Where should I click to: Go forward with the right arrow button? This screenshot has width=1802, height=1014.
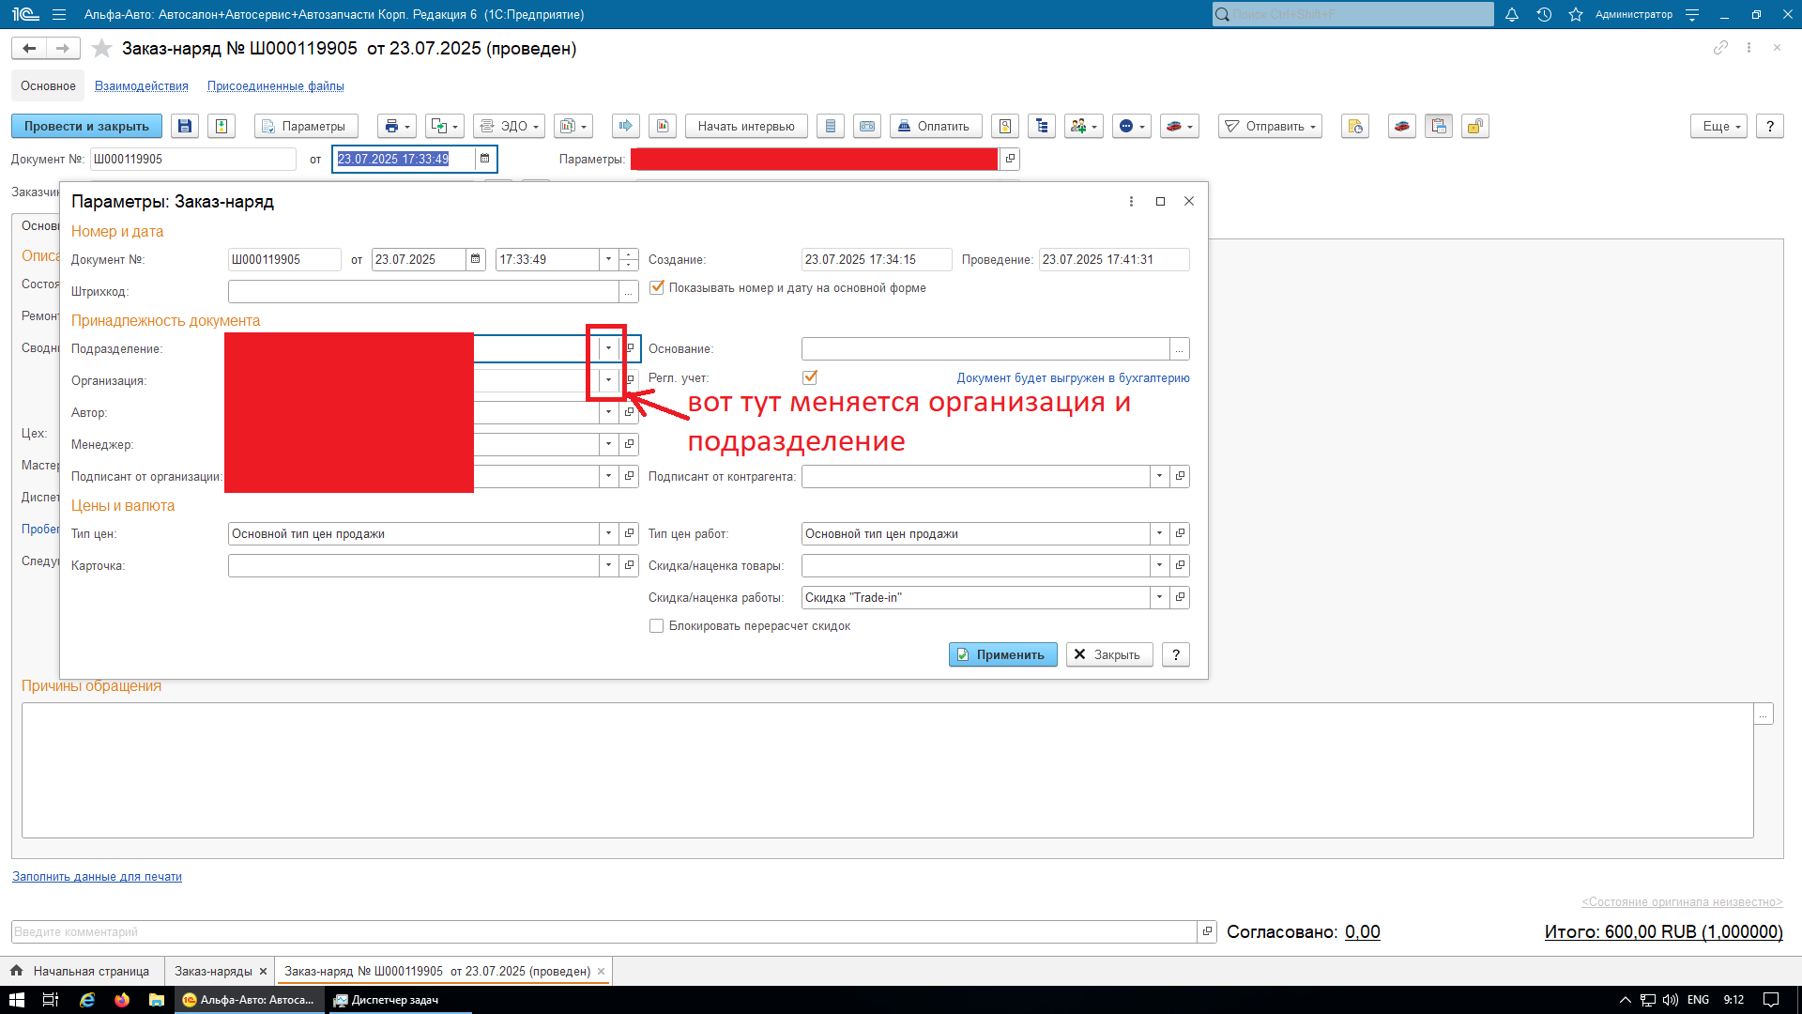[x=63, y=48]
